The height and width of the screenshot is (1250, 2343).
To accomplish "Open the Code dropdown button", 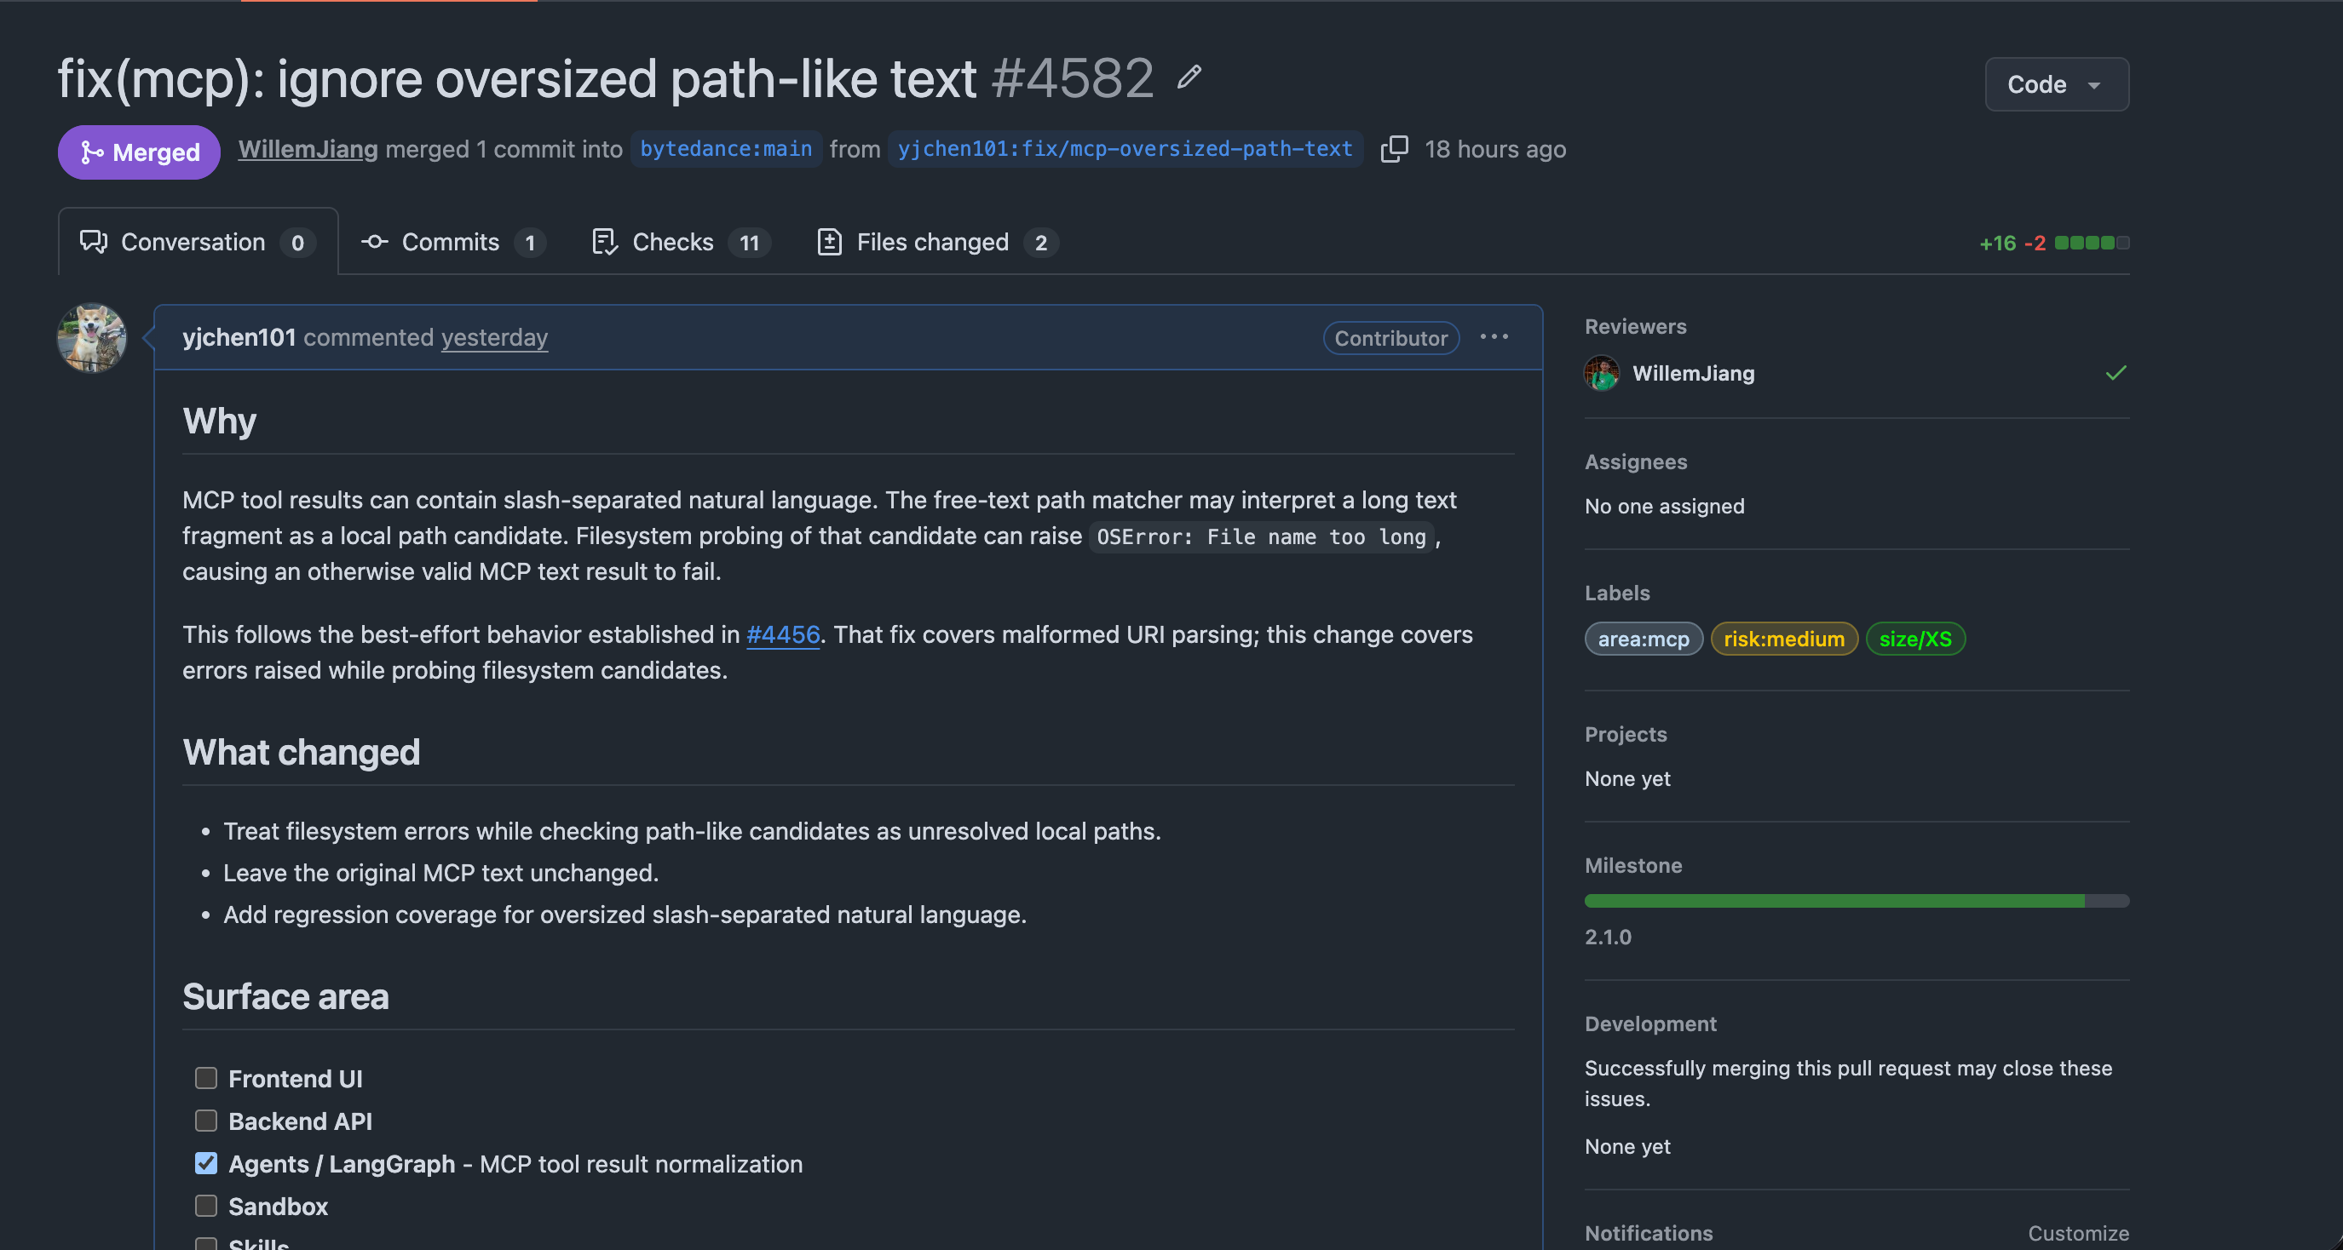I will click(x=2057, y=84).
